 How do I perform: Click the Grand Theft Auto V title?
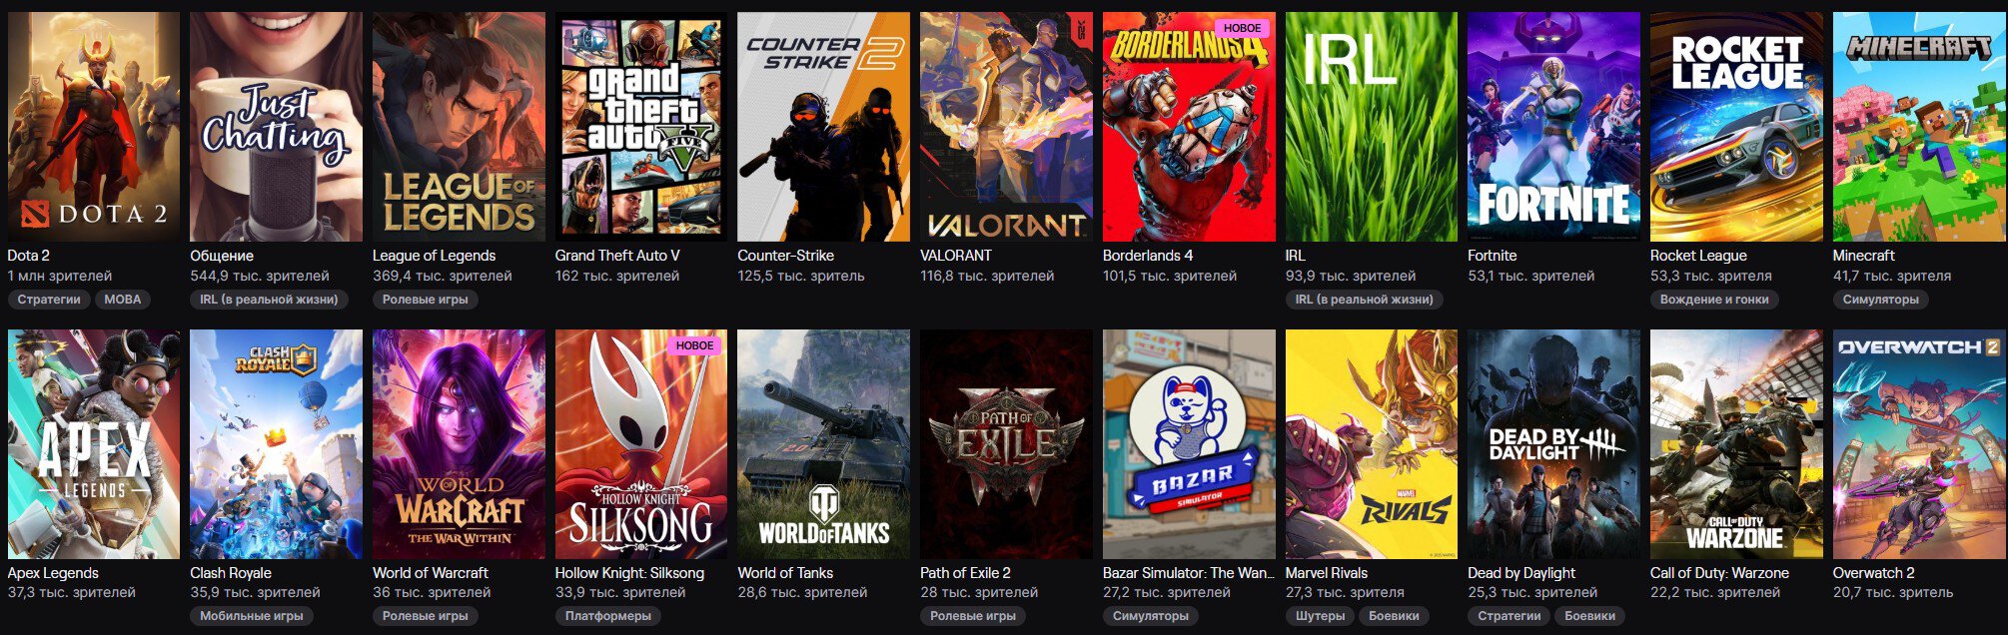617,256
